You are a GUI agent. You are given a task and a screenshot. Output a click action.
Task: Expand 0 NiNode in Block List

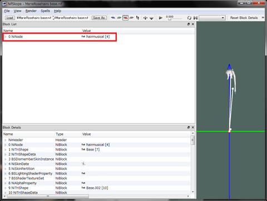click(6, 37)
